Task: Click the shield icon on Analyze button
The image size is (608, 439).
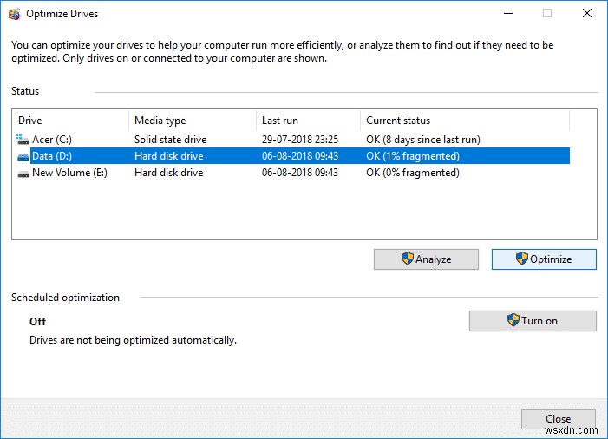Action: pyautogui.click(x=408, y=259)
